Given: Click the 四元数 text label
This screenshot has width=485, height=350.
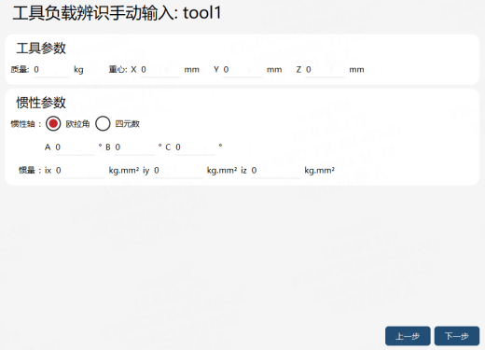Looking at the screenshot, I should click(x=128, y=124).
